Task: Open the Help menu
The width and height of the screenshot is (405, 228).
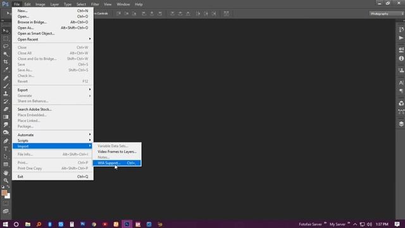Action: point(139,4)
